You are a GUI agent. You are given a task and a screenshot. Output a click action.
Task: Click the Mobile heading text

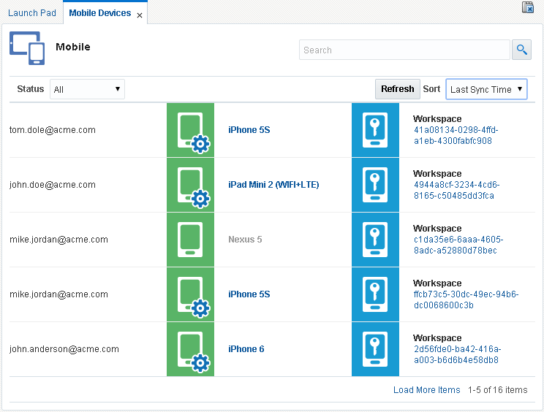[73, 47]
